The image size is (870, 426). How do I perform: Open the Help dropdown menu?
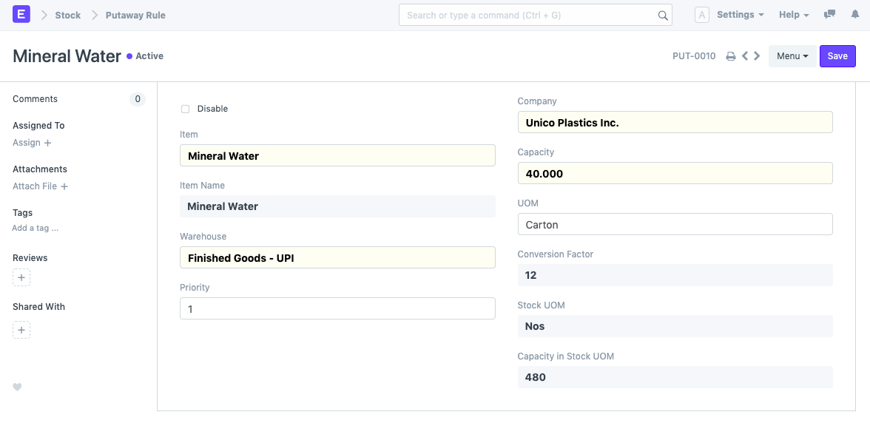coord(794,15)
